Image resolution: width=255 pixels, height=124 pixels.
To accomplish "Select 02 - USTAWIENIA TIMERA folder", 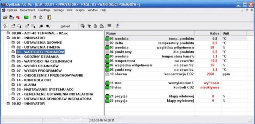I will 38,47.
